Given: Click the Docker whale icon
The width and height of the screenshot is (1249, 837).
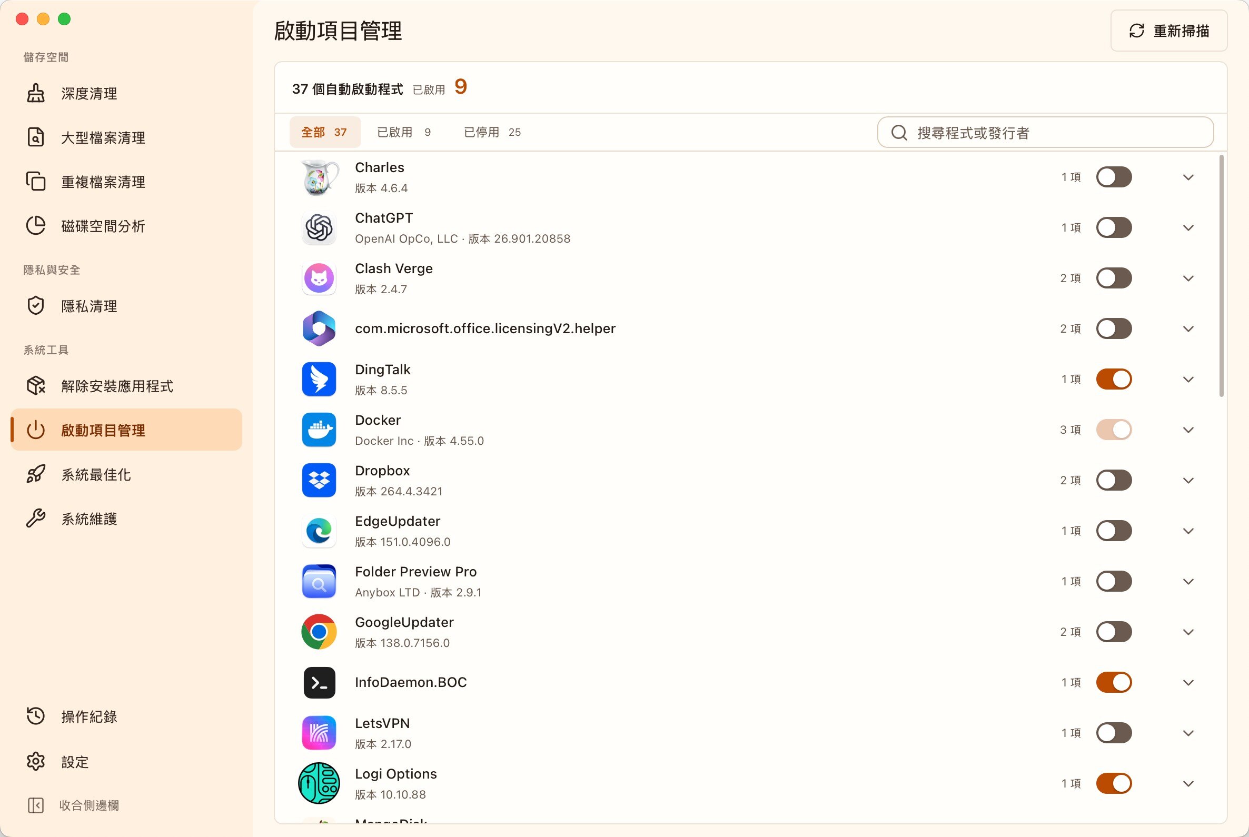Looking at the screenshot, I should (319, 430).
